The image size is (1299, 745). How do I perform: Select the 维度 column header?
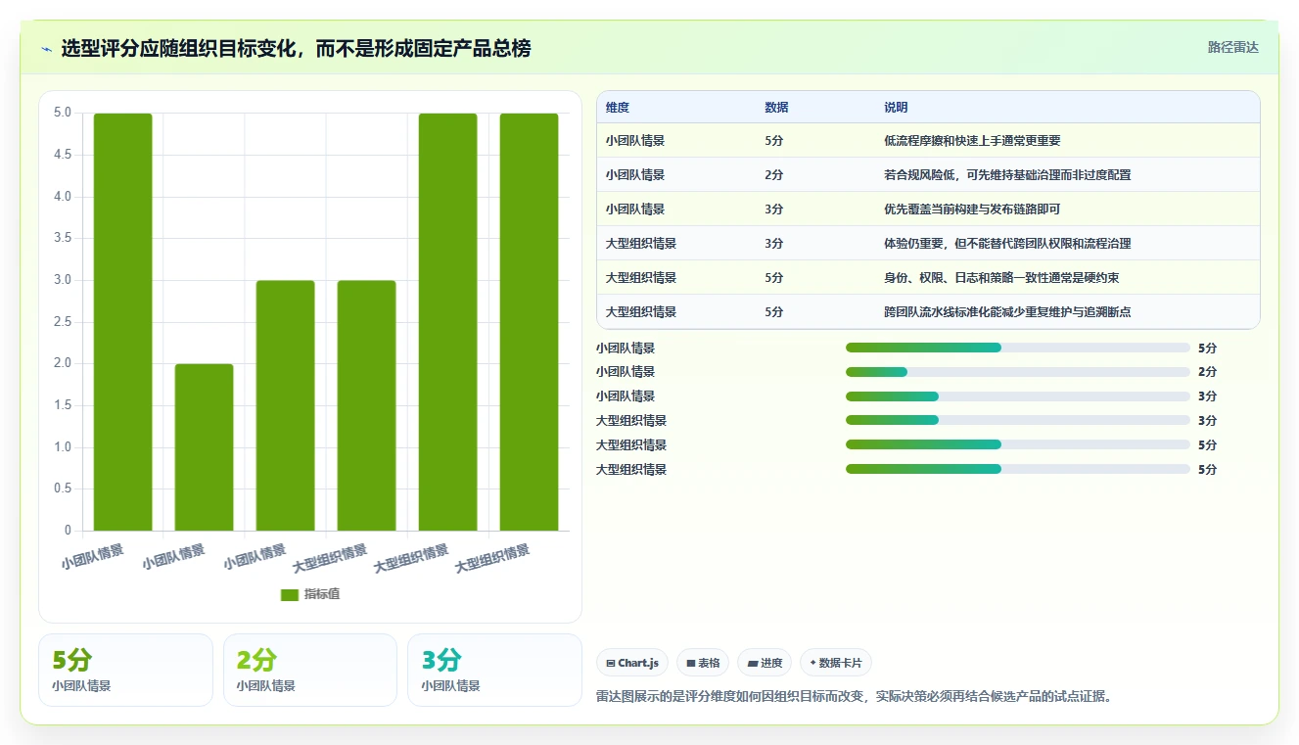(x=618, y=107)
